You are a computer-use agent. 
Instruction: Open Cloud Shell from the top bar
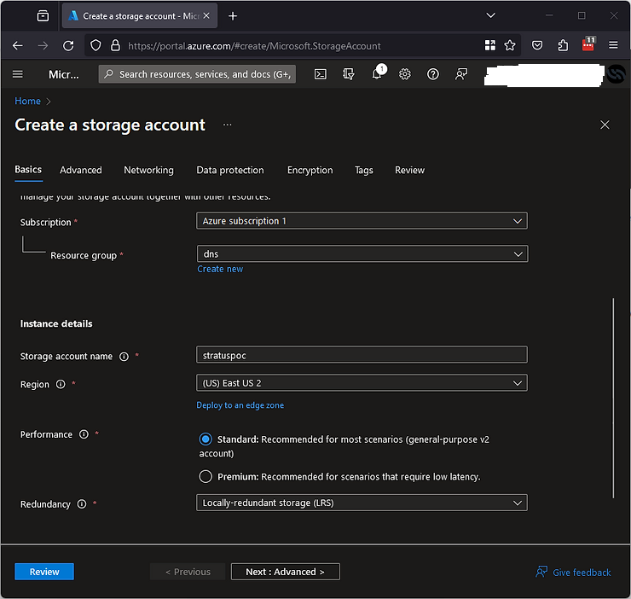321,74
